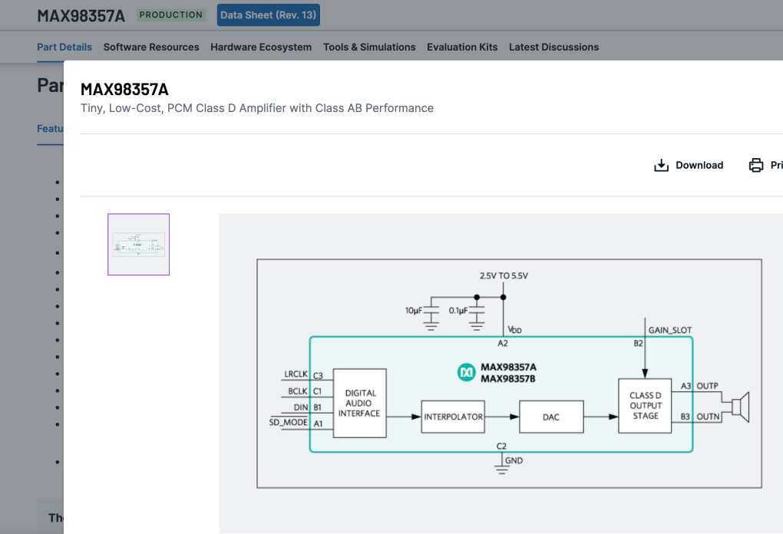
Task: Click the DAC block in the diagram
Action: [551, 417]
